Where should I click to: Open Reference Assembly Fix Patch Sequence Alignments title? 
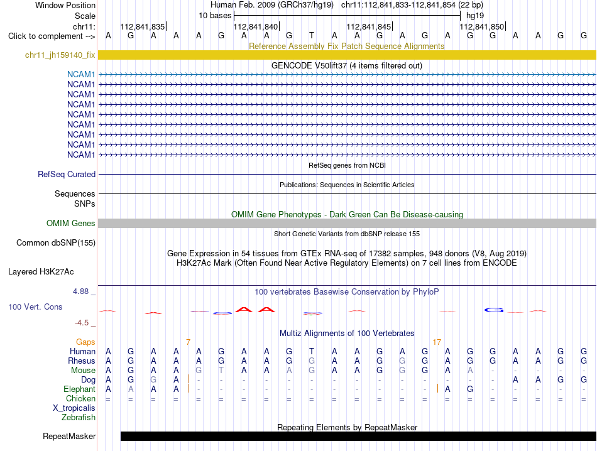pyautogui.click(x=346, y=46)
